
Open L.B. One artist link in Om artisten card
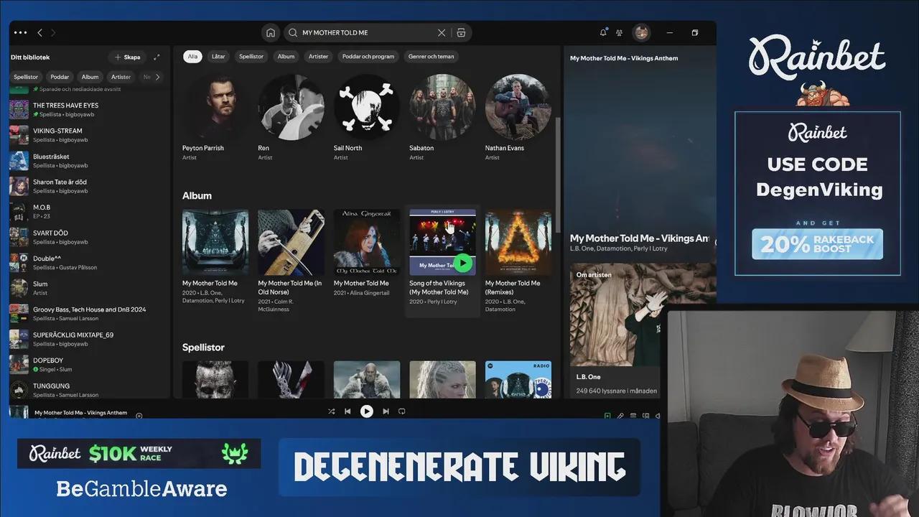(x=589, y=376)
